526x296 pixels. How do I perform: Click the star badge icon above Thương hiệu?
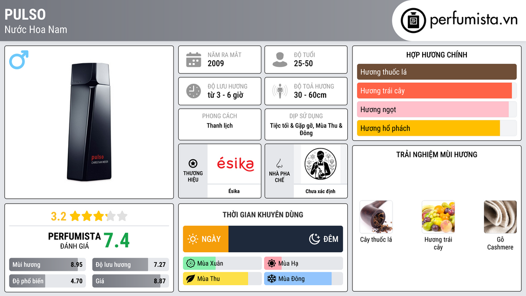[193, 163]
